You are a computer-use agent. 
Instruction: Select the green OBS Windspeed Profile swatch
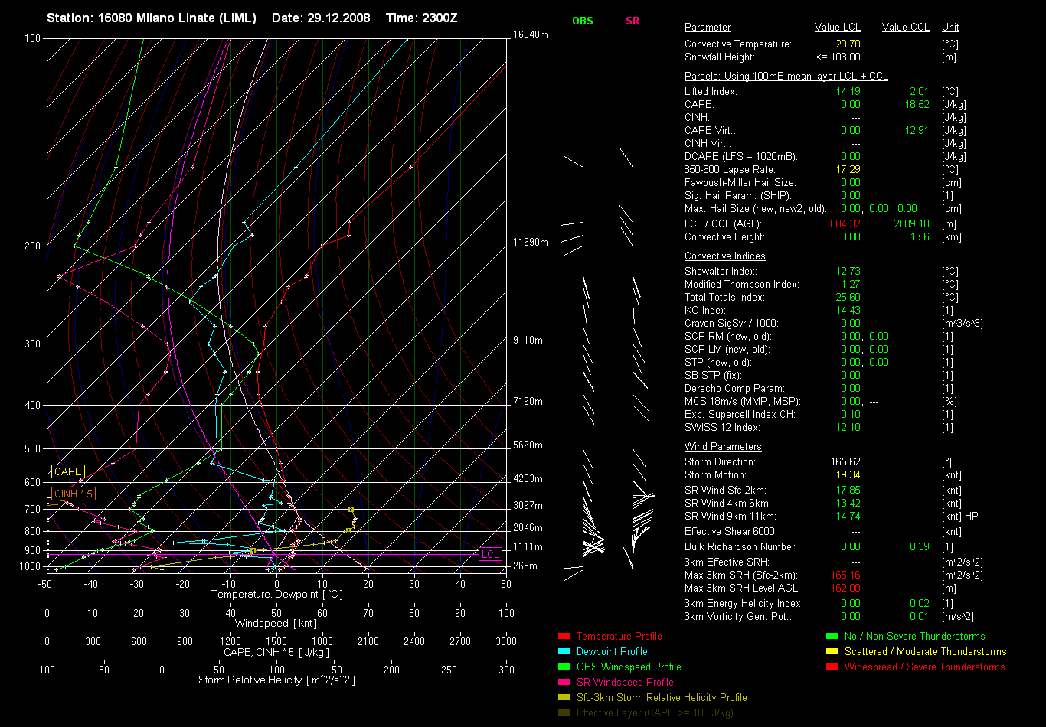[x=564, y=667]
